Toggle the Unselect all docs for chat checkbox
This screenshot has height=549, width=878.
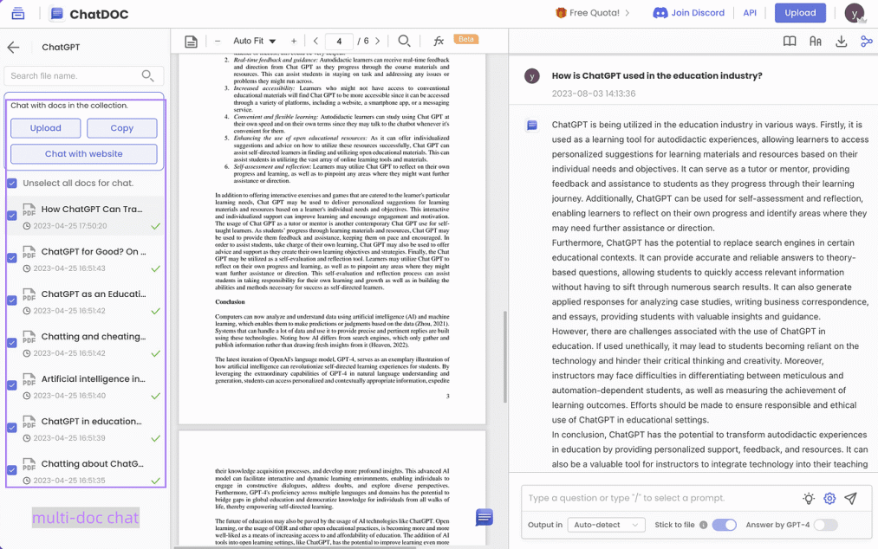click(x=12, y=183)
